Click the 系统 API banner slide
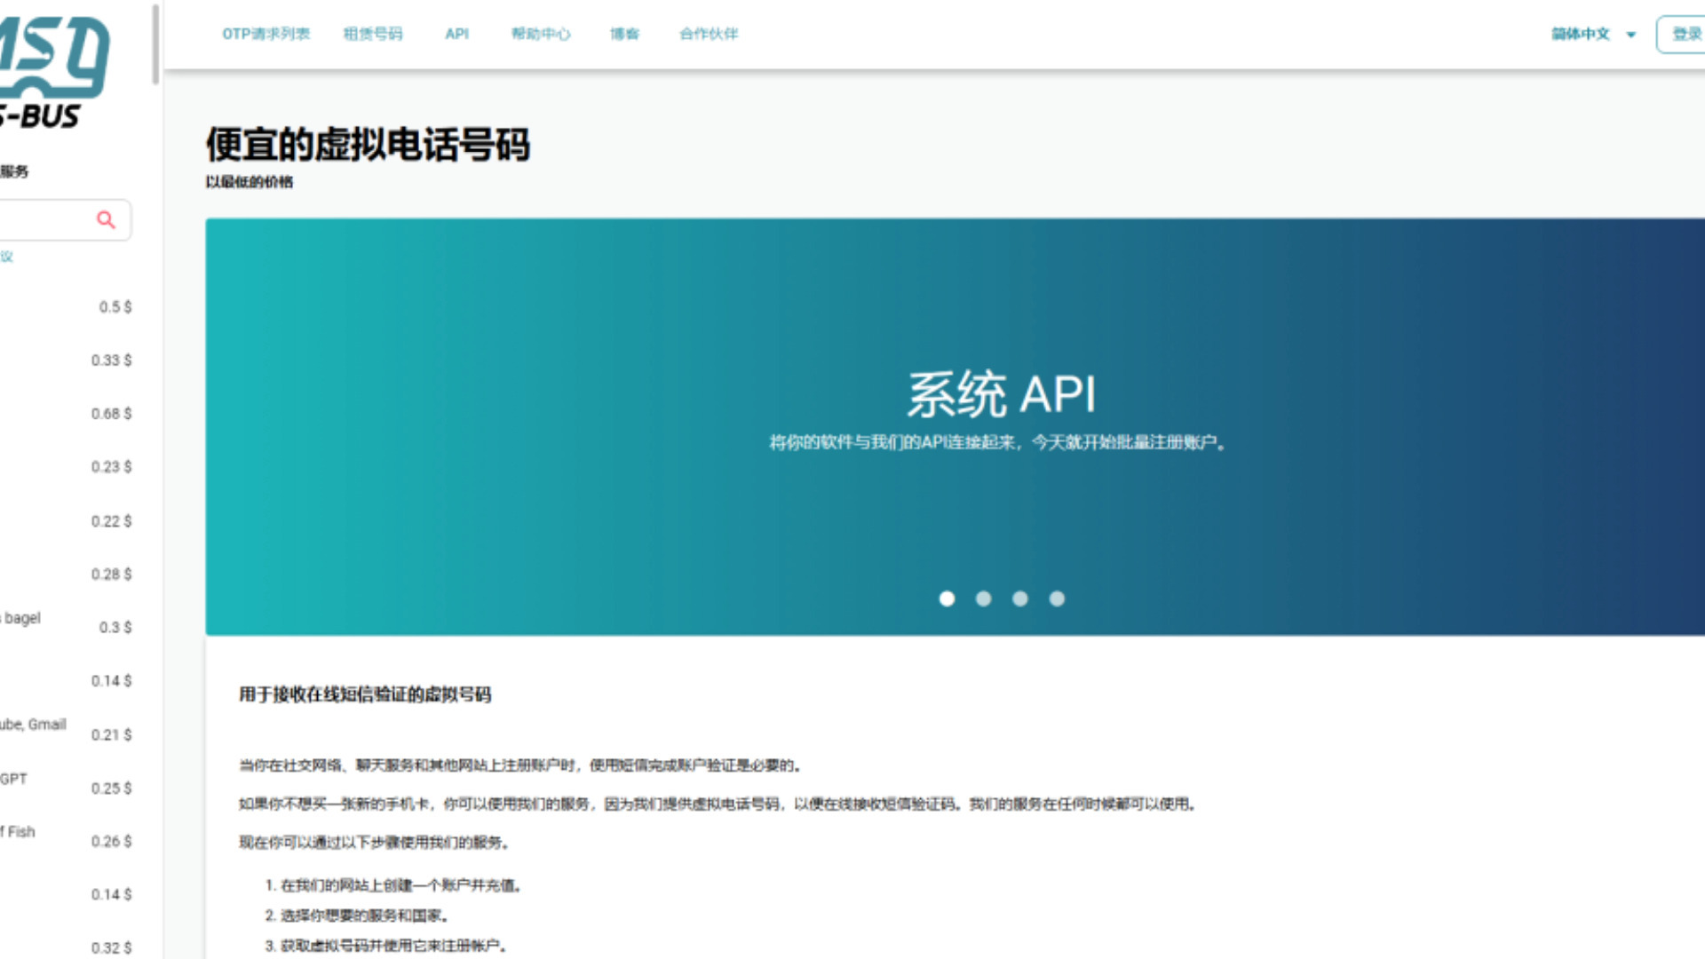Screen dimensions: 1705x959 (956, 426)
